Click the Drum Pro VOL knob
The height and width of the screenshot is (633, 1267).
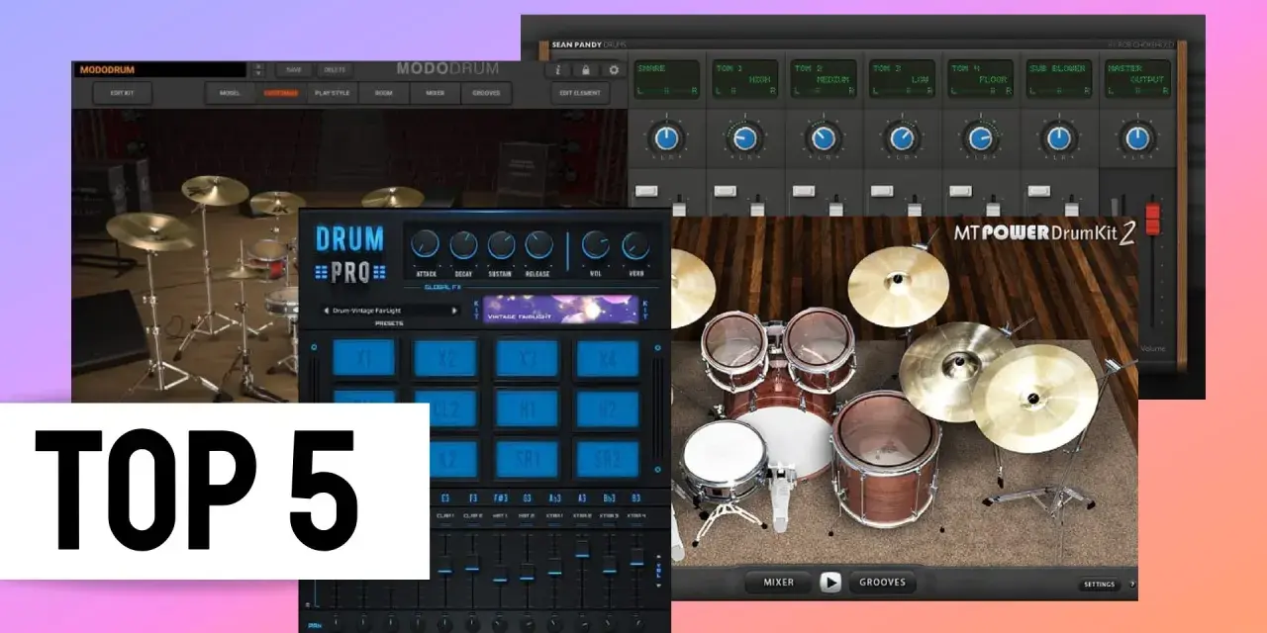[x=595, y=244]
